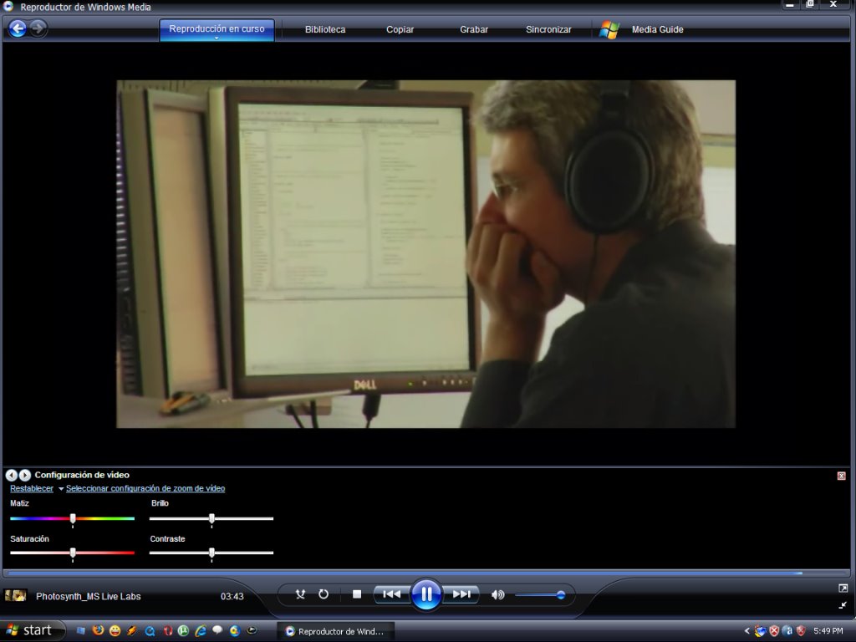Click the Photosynth_MS Live Labs title
The width and height of the screenshot is (856, 642).
(x=89, y=596)
